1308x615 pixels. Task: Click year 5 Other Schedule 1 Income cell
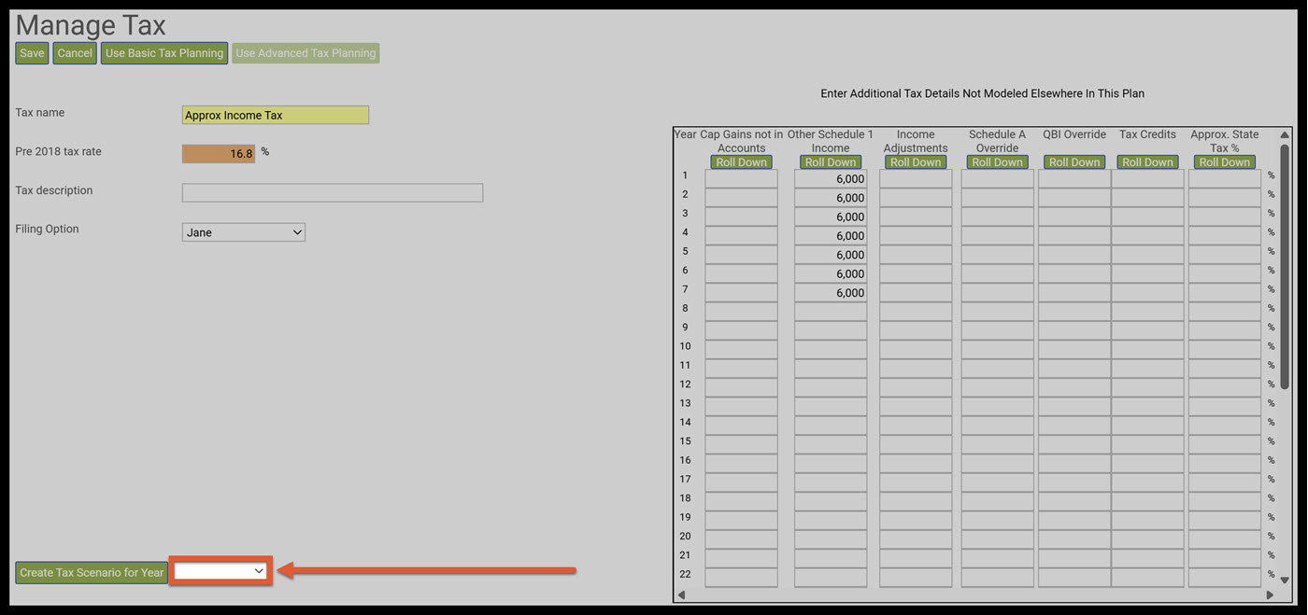pos(831,255)
